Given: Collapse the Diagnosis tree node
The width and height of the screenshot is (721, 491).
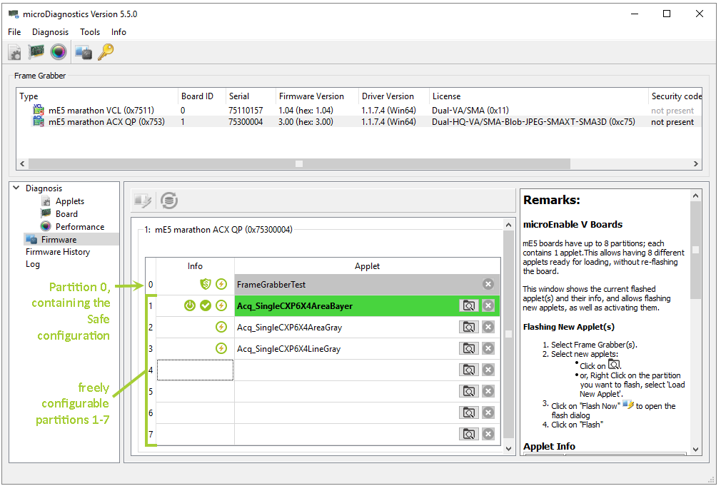Looking at the screenshot, I should click(16, 188).
